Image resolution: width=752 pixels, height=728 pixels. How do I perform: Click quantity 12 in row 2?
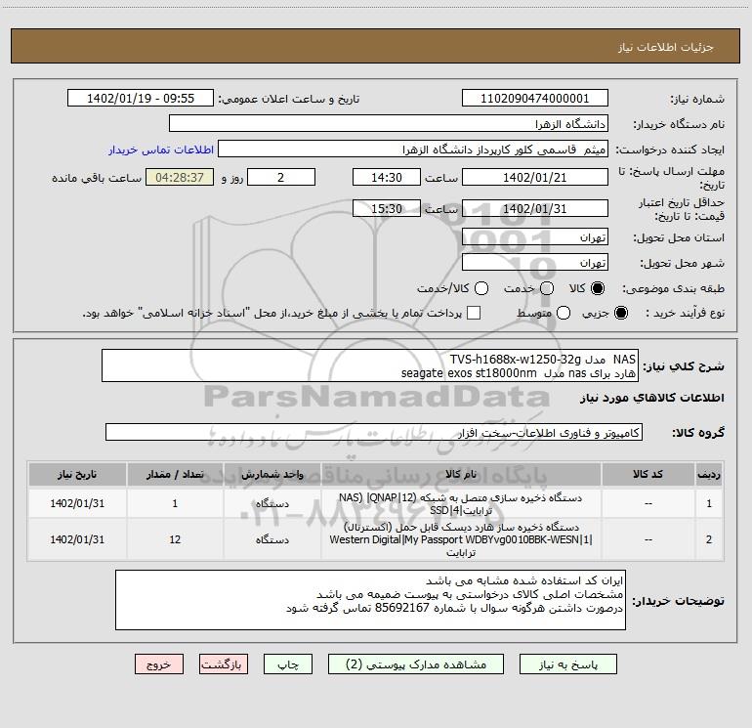click(175, 539)
